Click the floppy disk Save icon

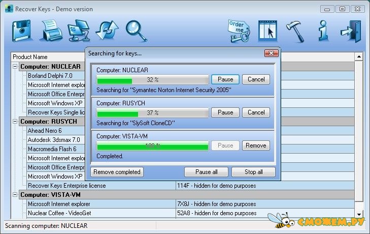tap(21, 31)
